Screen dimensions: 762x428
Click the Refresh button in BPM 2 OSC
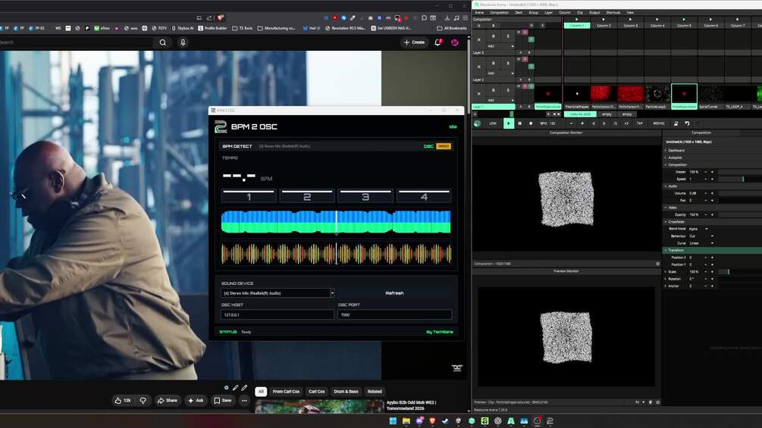tap(394, 293)
